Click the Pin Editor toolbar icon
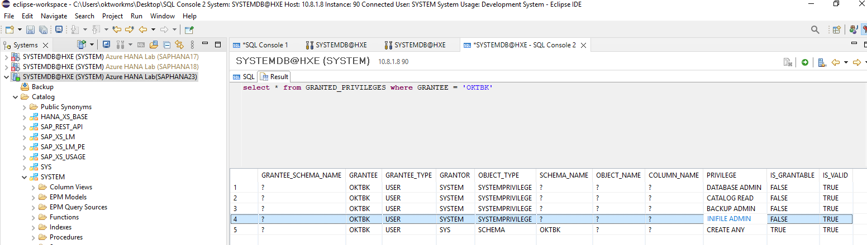The width and height of the screenshot is (867, 245). pos(189,30)
